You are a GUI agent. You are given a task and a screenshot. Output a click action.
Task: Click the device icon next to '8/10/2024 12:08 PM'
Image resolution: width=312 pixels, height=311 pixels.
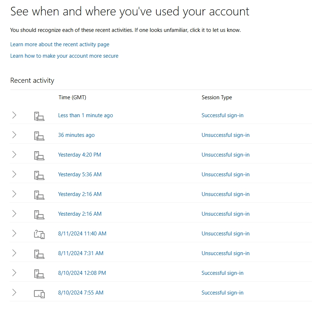pyautogui.click(x=39, y=273)
